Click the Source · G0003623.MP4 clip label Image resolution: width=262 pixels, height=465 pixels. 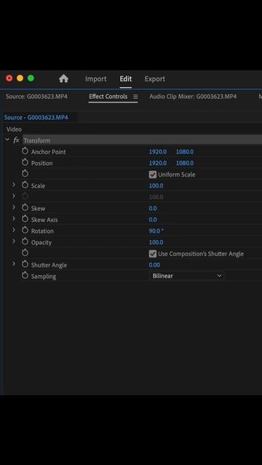click(36, 118)
